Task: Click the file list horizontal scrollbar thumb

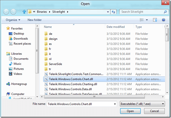Action: coord(94,97)
